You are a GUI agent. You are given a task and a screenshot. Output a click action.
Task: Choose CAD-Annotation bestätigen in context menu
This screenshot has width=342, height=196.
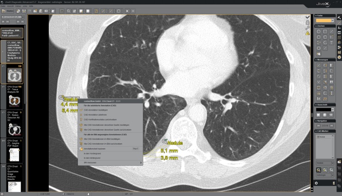110,110
